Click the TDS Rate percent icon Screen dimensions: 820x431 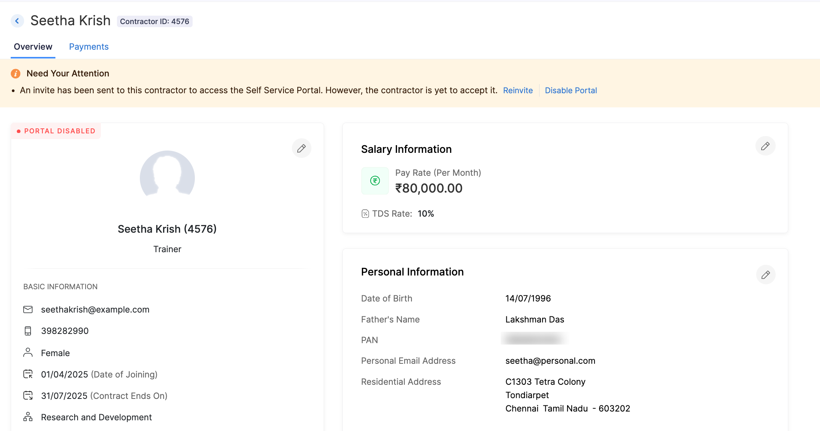[365, 214]
